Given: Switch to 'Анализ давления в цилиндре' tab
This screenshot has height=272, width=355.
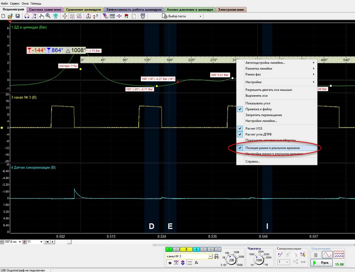Looking at the screenshot, I should [x=190, y=10].
